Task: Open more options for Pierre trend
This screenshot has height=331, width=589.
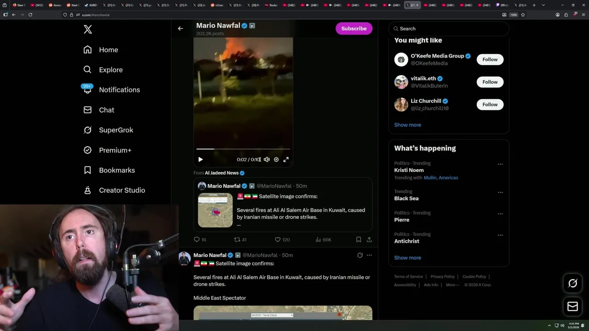Action: point(500,214)
